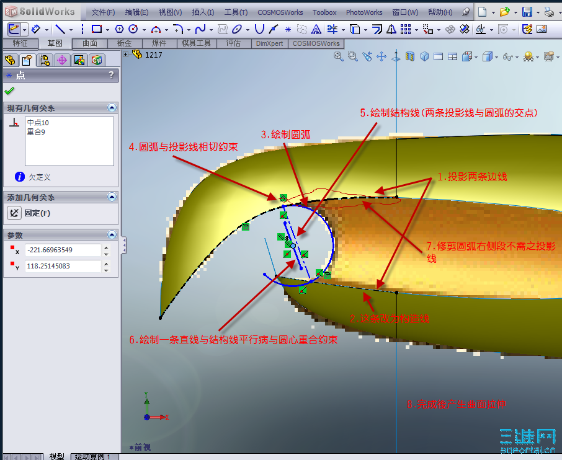The height and width of the screenshot is (460, 562).
Task: Collapse the 现有几何关系 section
Action: pyautogui.click(x=112, y=107)
